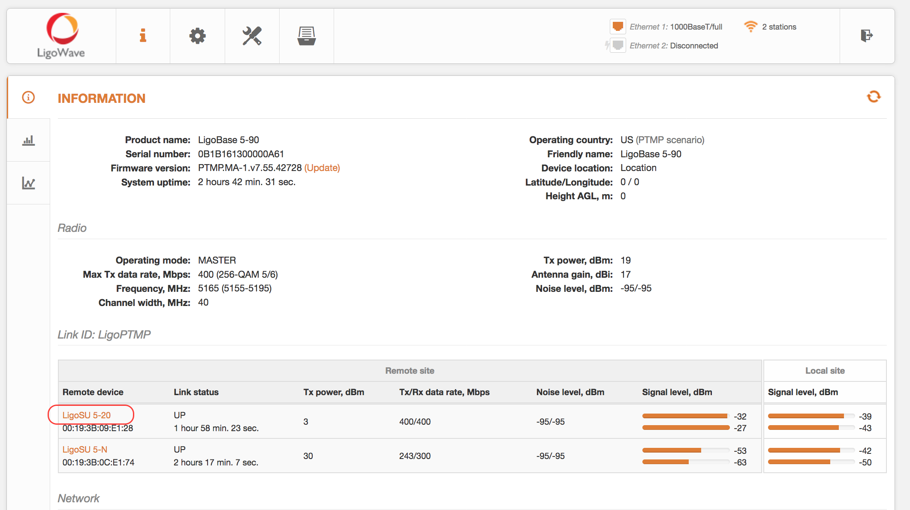Click the Remote device column header
The width and height of the screenshot is (910, 510).
coord(93,392)
